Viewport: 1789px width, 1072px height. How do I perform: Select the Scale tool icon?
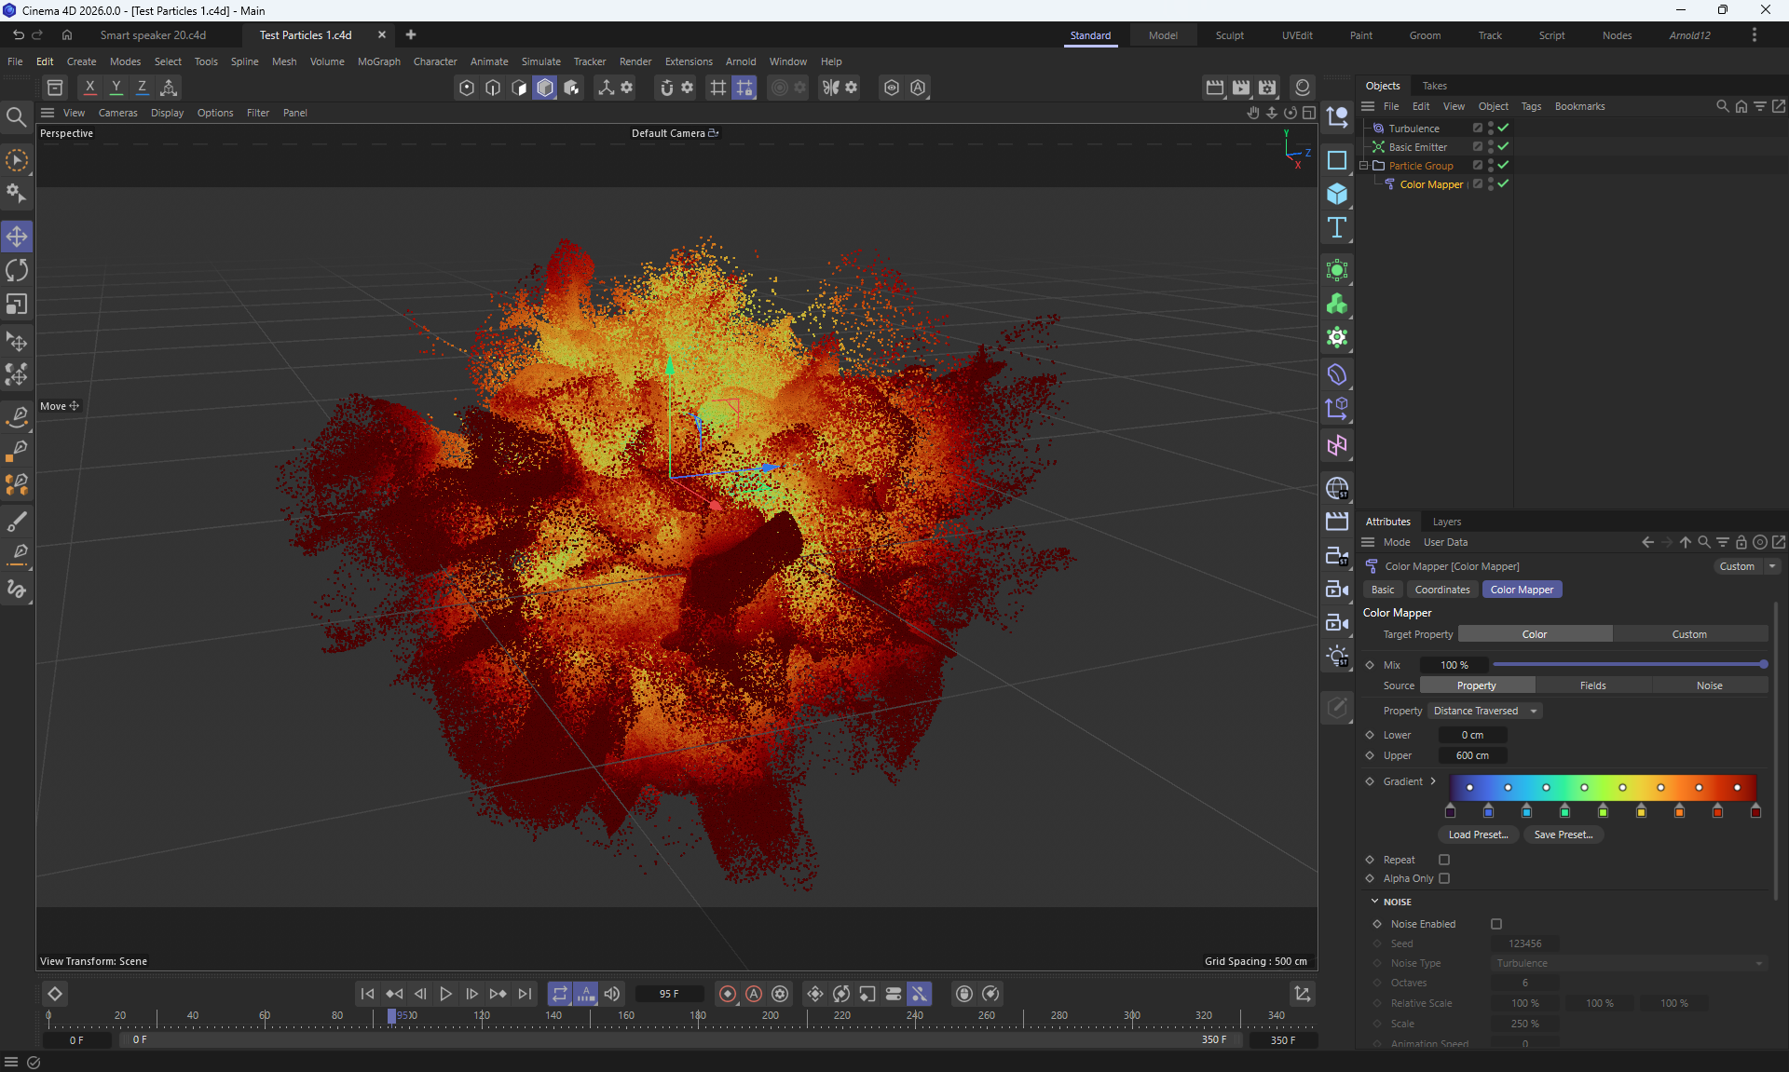[x=17, y=305]
